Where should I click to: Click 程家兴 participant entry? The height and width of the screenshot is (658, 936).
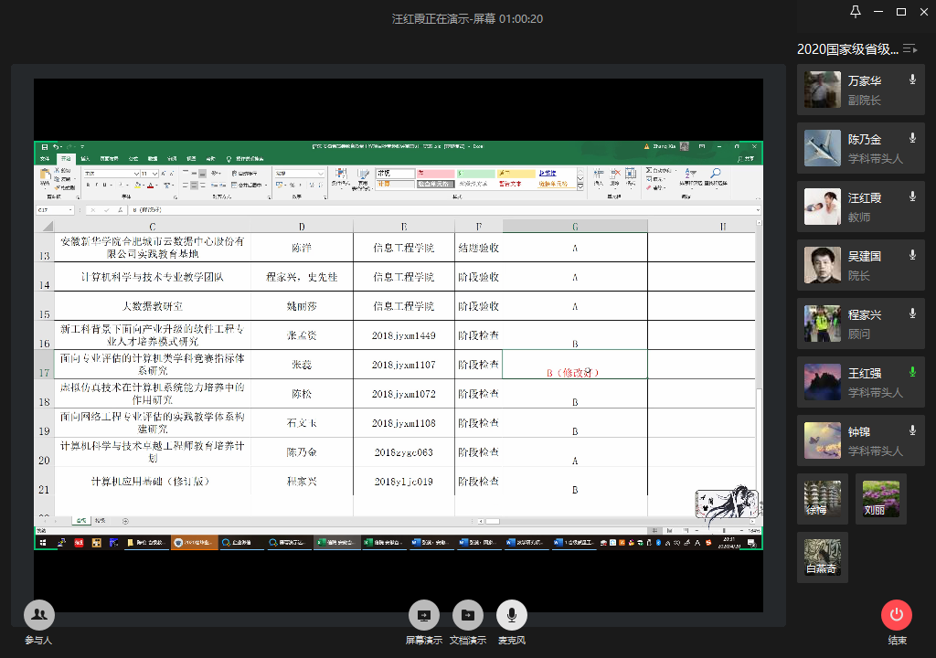(x=860, y=324)
